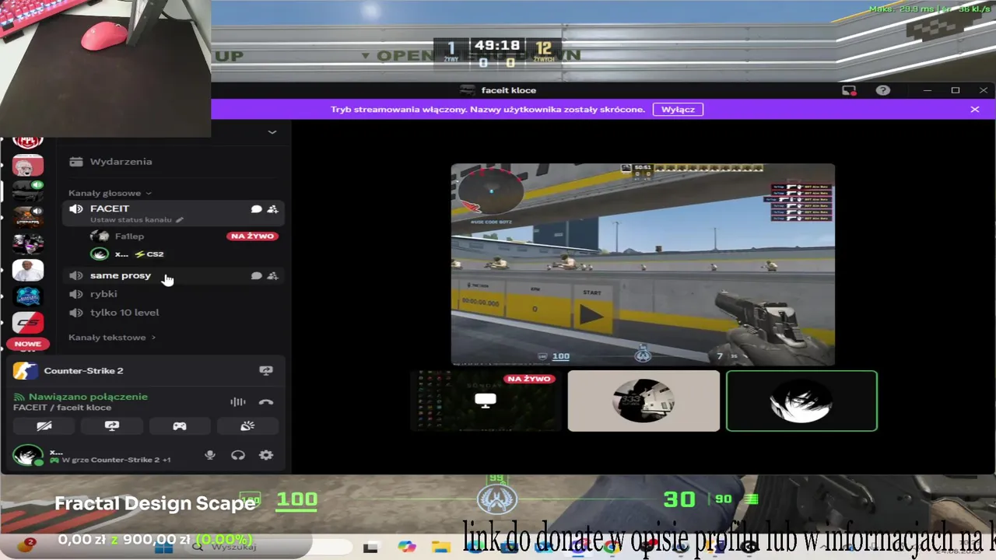
Task: Select server icon with green voice badge
Action: click(x=28, y=191)
